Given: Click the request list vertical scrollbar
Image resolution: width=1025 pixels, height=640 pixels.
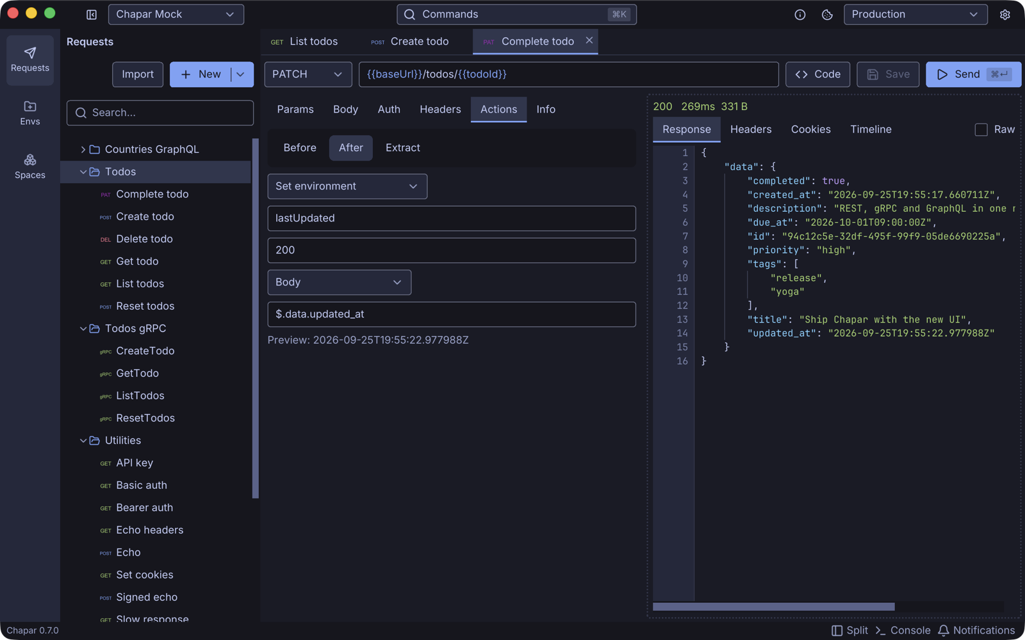Looking at the screenshot, I should (x=256, y=318).
